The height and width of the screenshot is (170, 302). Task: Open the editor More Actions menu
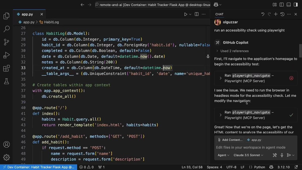point(203,14)
